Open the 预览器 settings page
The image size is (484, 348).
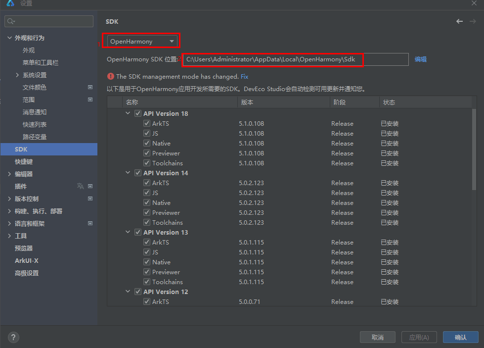click(24, 248)
